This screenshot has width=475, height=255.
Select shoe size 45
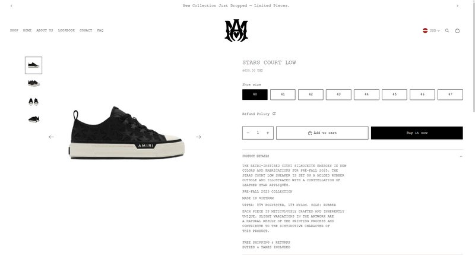click(x=394, y=95)
